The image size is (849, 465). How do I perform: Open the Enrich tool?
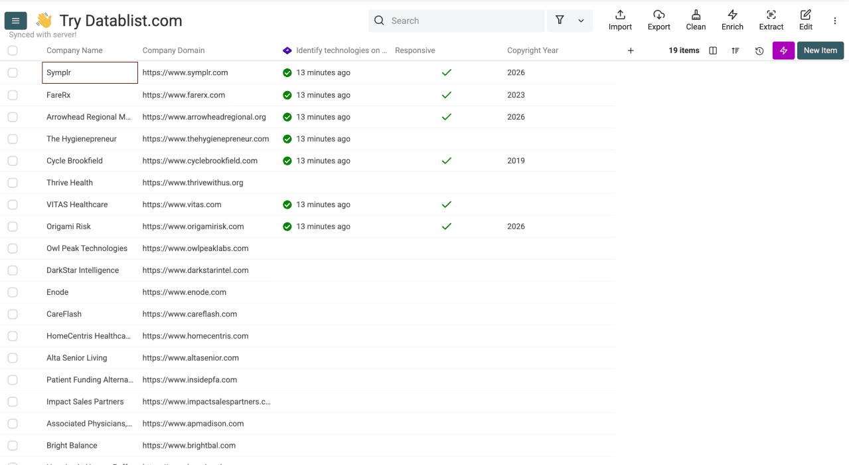[732, 20]
